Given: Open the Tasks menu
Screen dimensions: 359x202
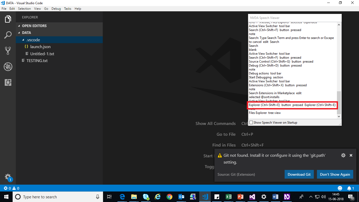Looking at the screenshot, I should [68, 9].
